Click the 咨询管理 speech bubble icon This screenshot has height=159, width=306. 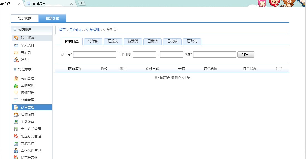point(16,93)
